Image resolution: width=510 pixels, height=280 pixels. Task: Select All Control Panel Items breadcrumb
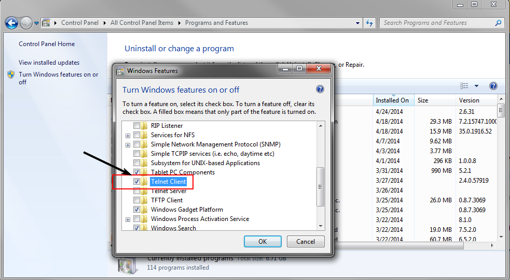click(142, 23)
